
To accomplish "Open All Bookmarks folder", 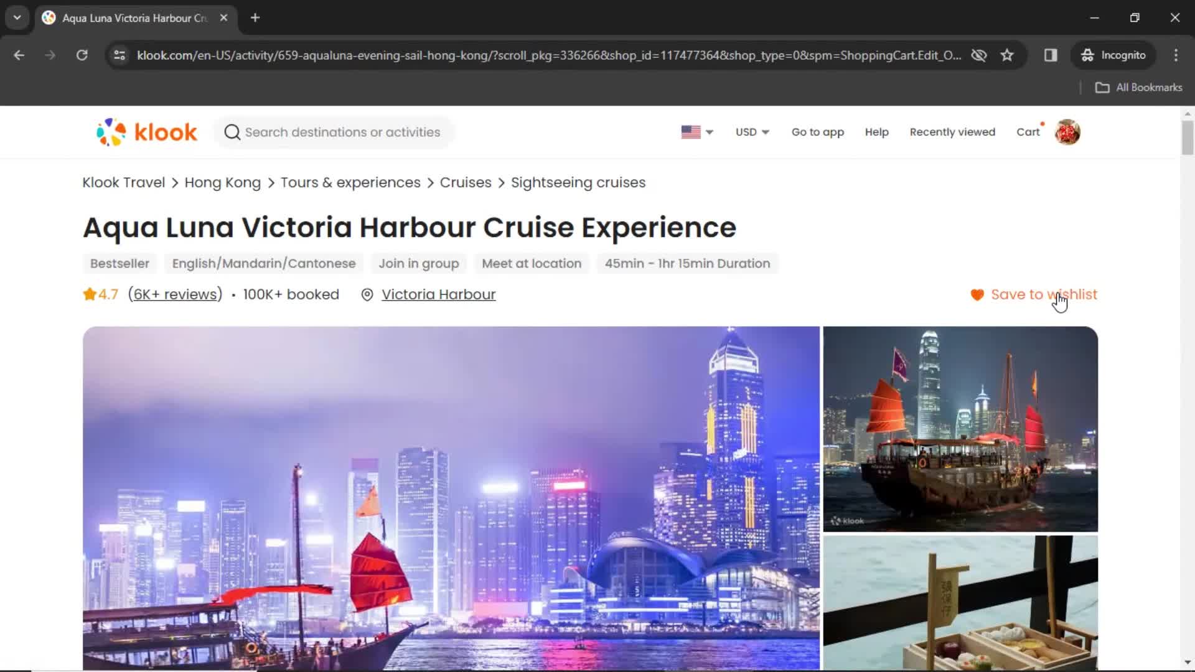I will tap(1139, 88).
